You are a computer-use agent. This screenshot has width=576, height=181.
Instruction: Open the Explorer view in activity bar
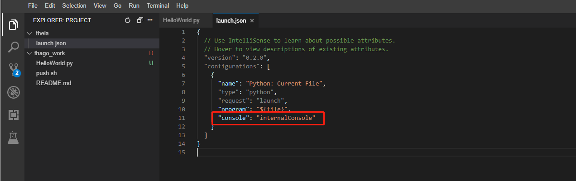(13, 24)
